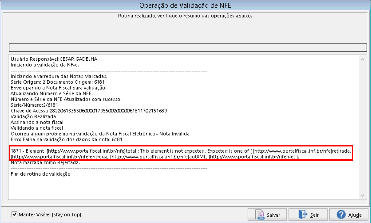Click the 'Validação Realizada' line

(x=33, y=117)
